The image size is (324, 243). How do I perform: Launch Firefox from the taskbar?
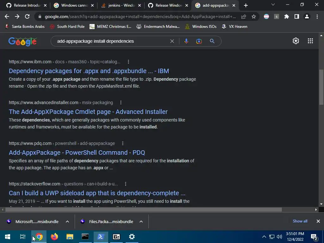(x=54, y=237)
